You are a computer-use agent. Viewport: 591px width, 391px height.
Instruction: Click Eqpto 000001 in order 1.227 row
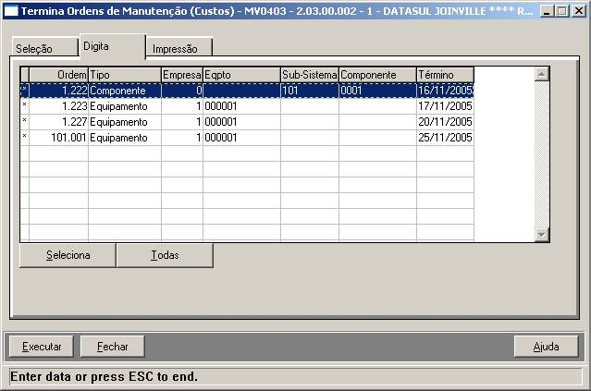click(241, 122)
